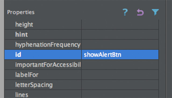This screenshot has height=98, width=172.
Task: Edit the showAlertBtn id value field
Action: pos(120,55)
